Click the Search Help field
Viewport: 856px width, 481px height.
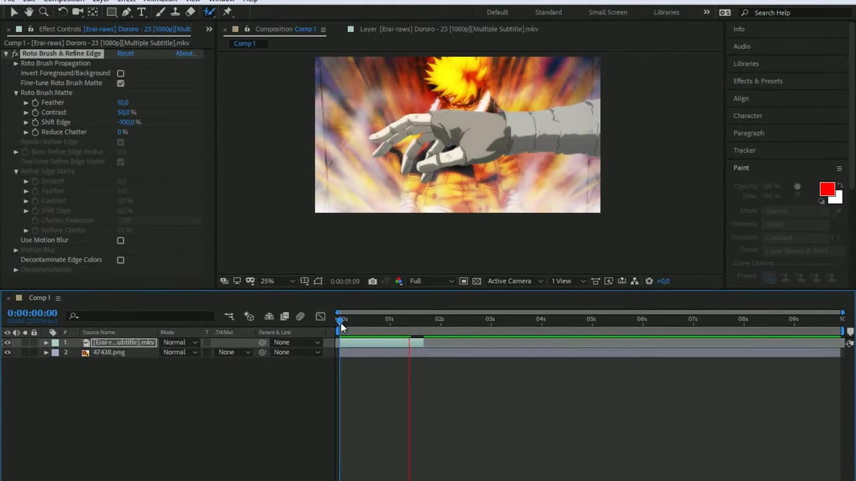(796, 13)
